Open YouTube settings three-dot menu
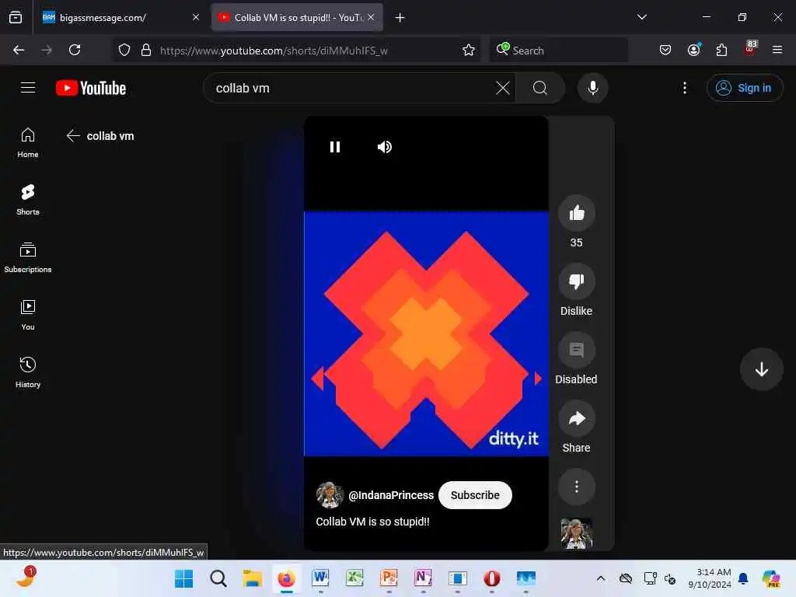796x597 pixels. tap(684, 88)
